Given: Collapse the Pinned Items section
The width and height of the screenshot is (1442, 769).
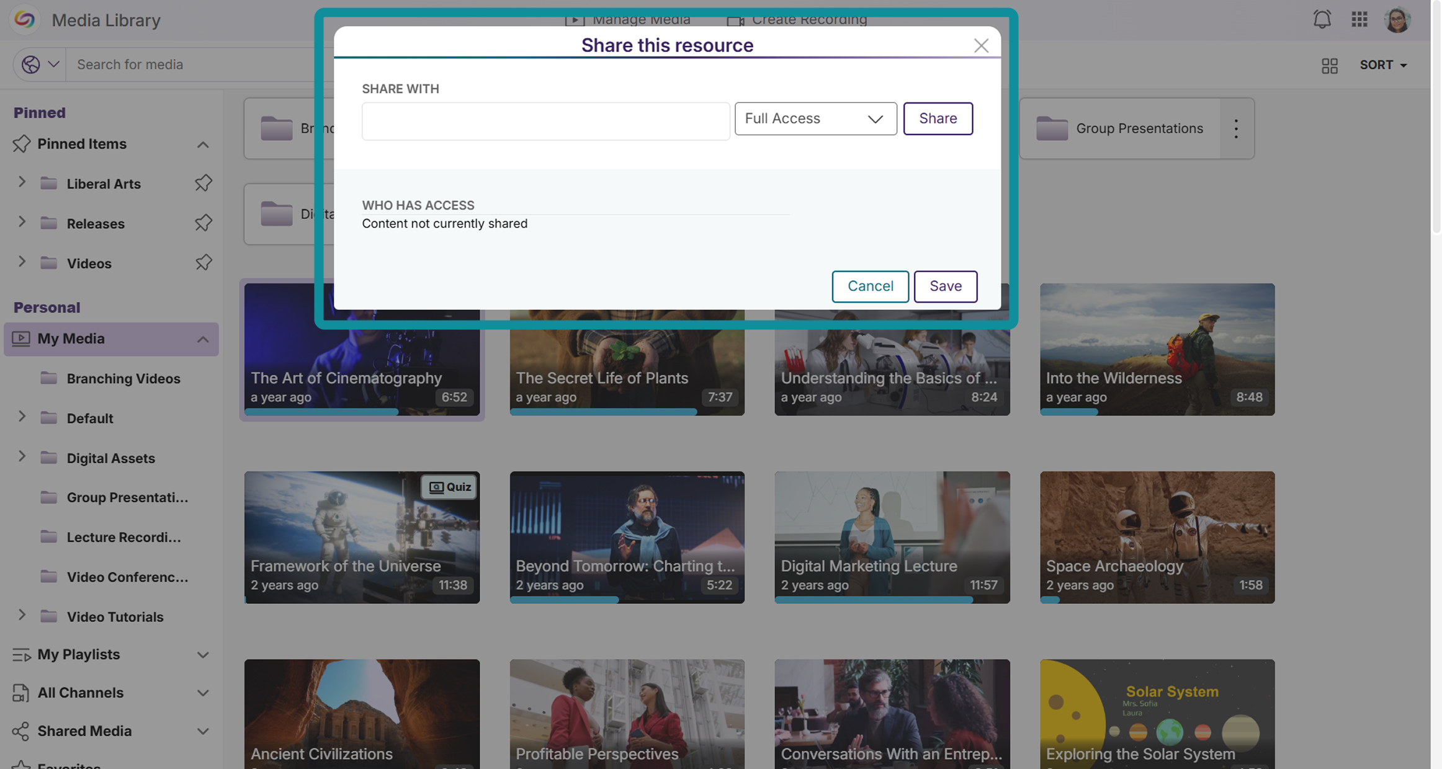Looking at the screenshot, I should tap(203, 144).
